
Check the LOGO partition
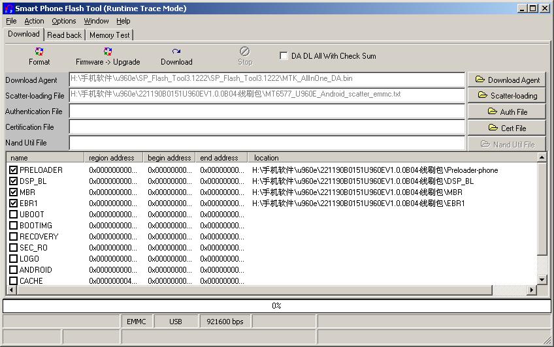[x=14, y=259]
